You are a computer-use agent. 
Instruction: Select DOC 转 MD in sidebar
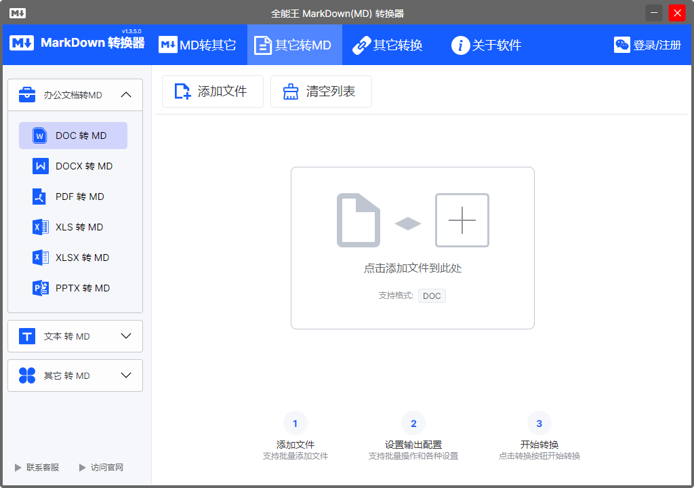tap(73, 136)
